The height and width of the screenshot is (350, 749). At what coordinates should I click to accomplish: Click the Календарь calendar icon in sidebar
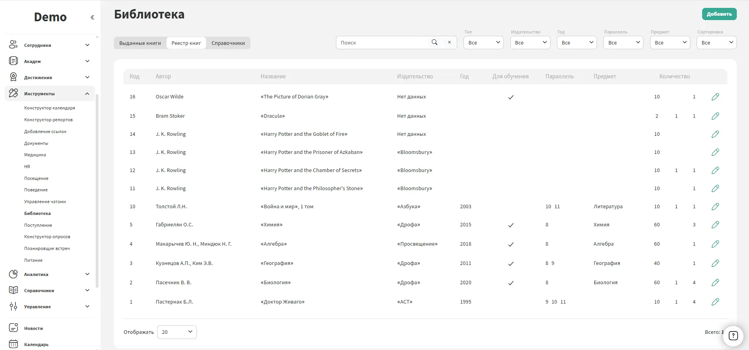pyautogui.click(x=13, y=344)
